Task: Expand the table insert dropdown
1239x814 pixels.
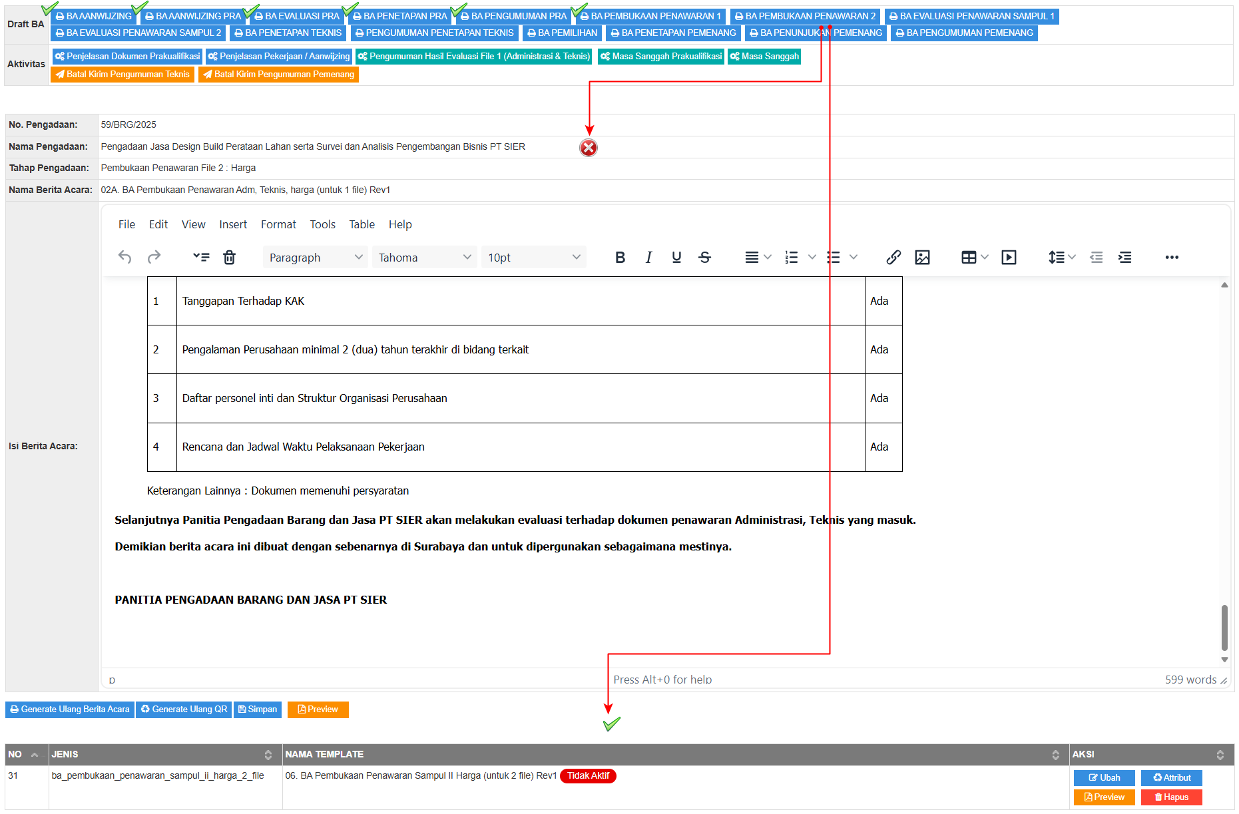Action: pyautogui.click(x=975, y=258)
